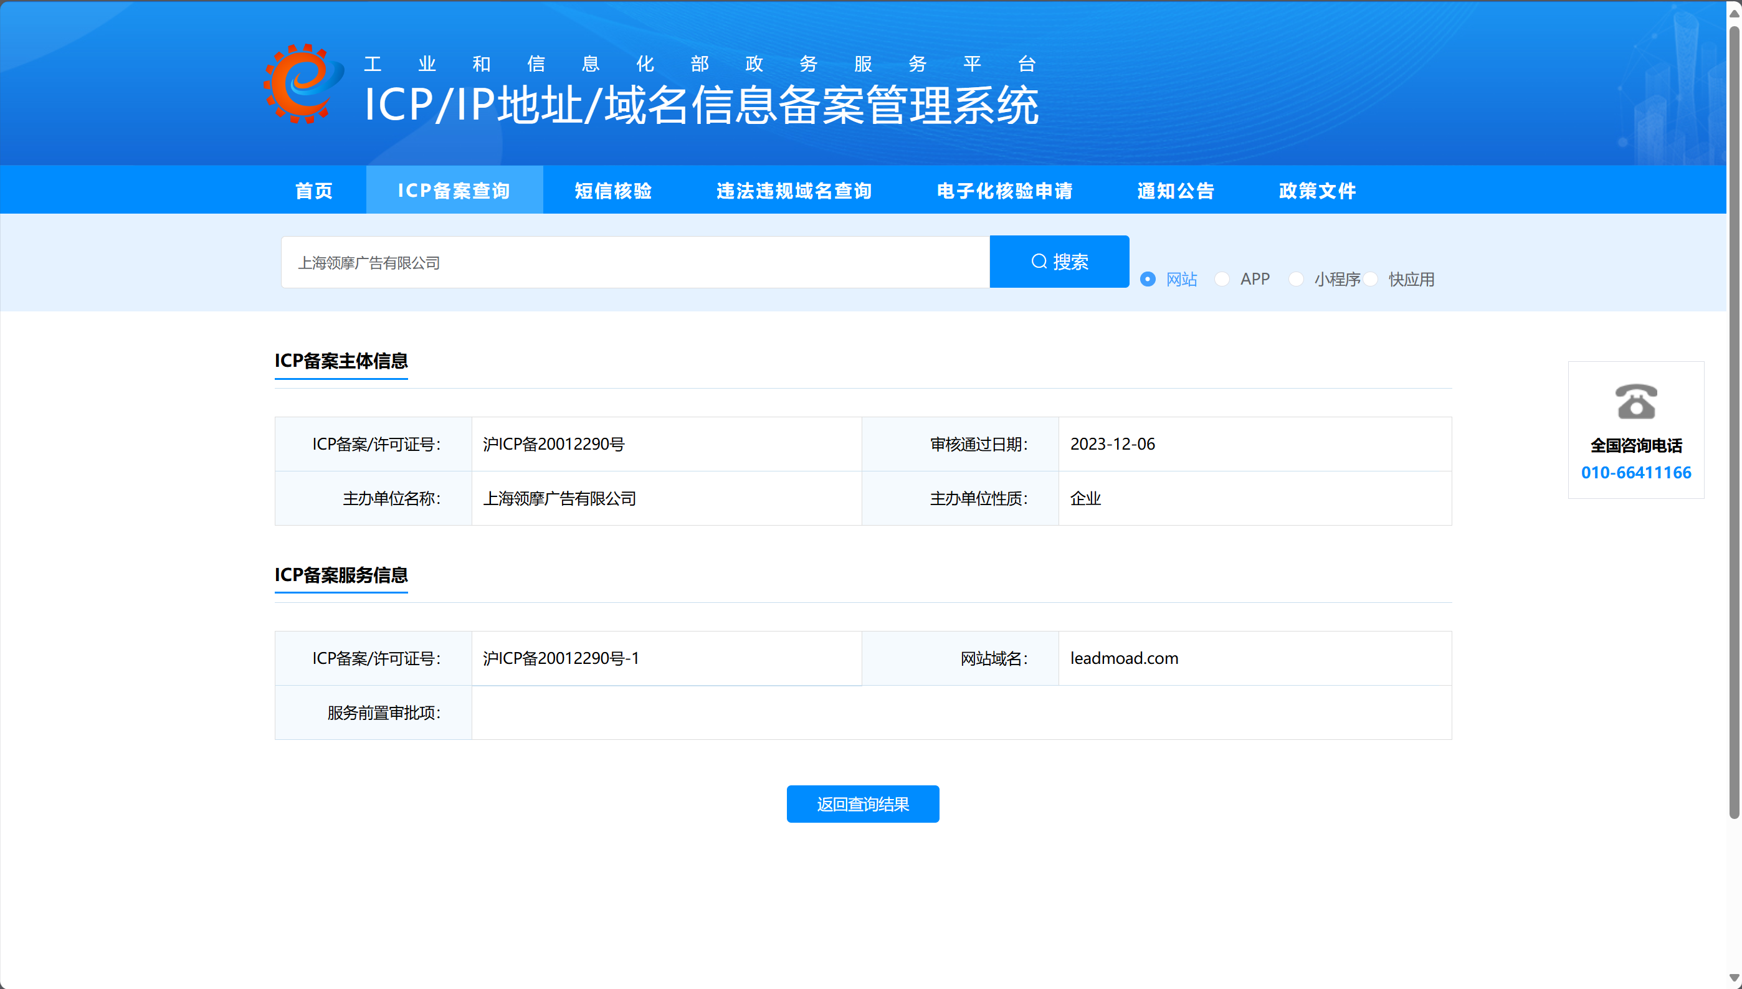
Task: Click the 工业和信息化部政务服务平台 subtitle
Action: [x=700, y=64]
